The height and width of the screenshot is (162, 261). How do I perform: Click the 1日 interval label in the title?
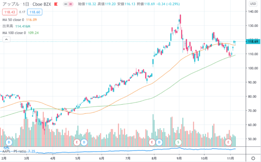pos(26,4)
